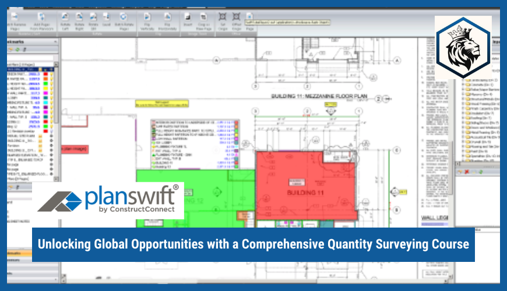Click the Batch Rotate Pages icon
The height and width of the screenshot is (291, 507).
pos(123,17)
